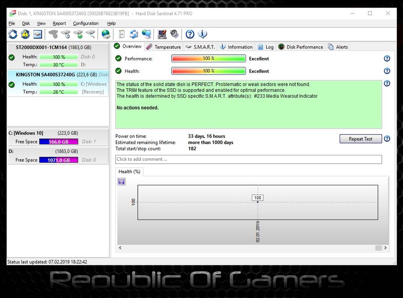The width and height of the screenshot is (403, 298).
Task: Open the Report menu
Action: click(x=59, y=23)
